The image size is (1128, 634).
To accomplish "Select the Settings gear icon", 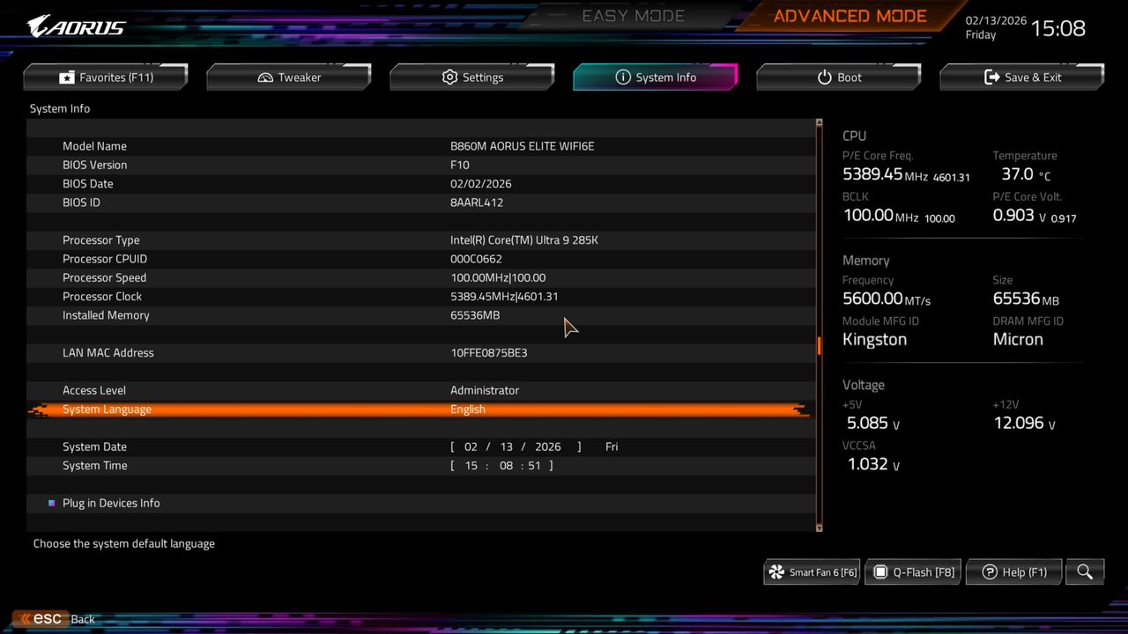I will [x=451, y=77].
